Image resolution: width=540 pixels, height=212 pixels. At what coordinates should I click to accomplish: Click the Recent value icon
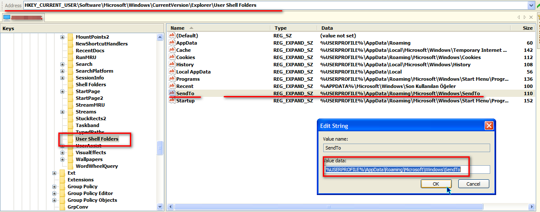(x=172, y=86)
